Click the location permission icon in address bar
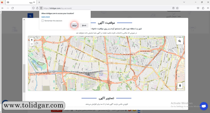The width and height of the screenshot is (210, 113). (41, 8)
